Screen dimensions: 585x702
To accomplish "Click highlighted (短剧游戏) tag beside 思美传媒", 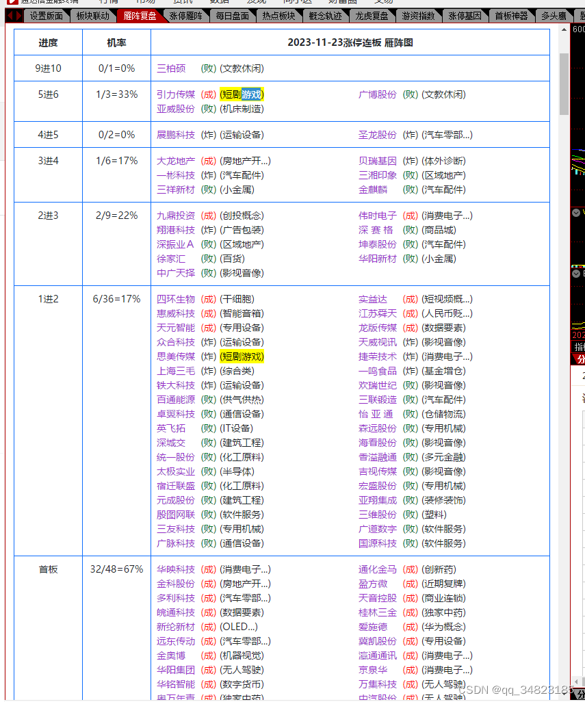I will [242, 356].
